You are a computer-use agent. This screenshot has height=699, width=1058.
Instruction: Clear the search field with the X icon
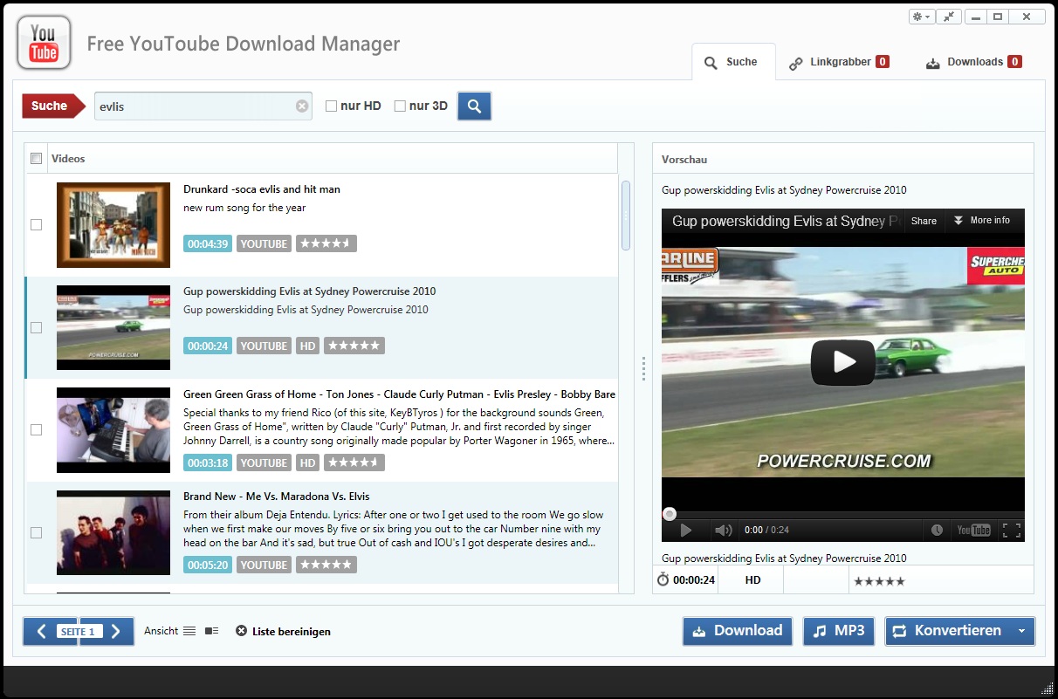pos(302,106)
